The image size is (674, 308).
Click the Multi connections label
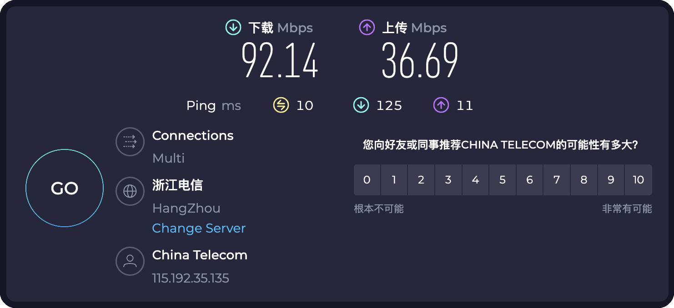[x=168, y=158]
